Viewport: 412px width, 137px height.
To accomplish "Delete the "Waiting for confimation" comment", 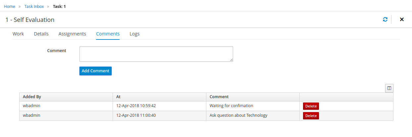I will (x=311, y=106).
